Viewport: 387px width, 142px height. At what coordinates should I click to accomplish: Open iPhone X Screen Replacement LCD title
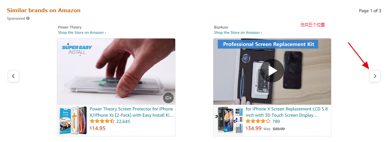point(287,112)
